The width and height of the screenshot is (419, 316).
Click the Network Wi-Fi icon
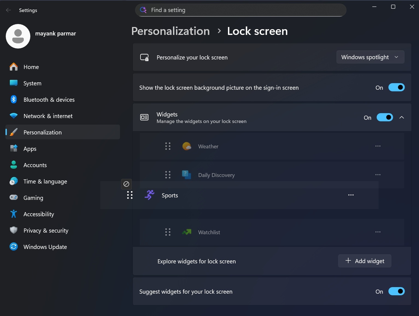pos(14,116)
